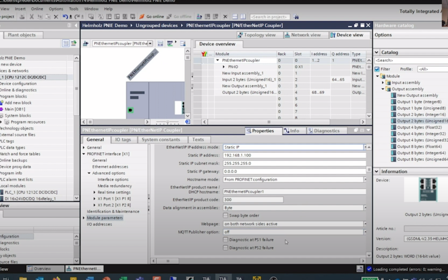Click the zoom slider below device canvas
This screenshot has width=448, height=280.
click(x=168, y=122)
